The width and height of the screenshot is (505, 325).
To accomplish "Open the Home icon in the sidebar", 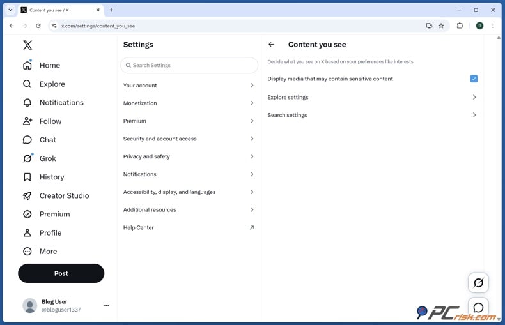I will pyautogui.click(x=27, y=65).
